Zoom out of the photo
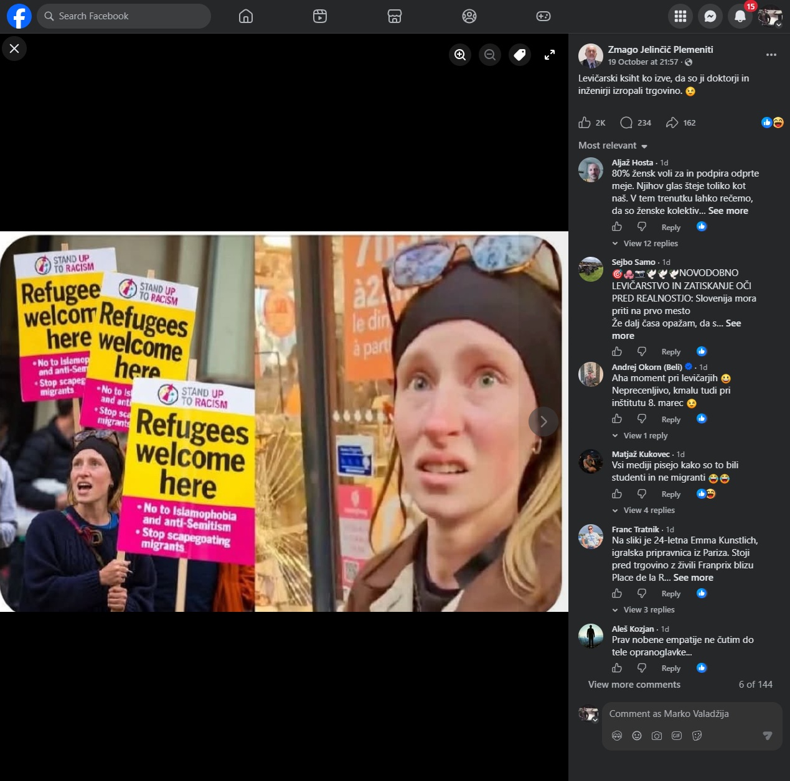 click(490, 55)
